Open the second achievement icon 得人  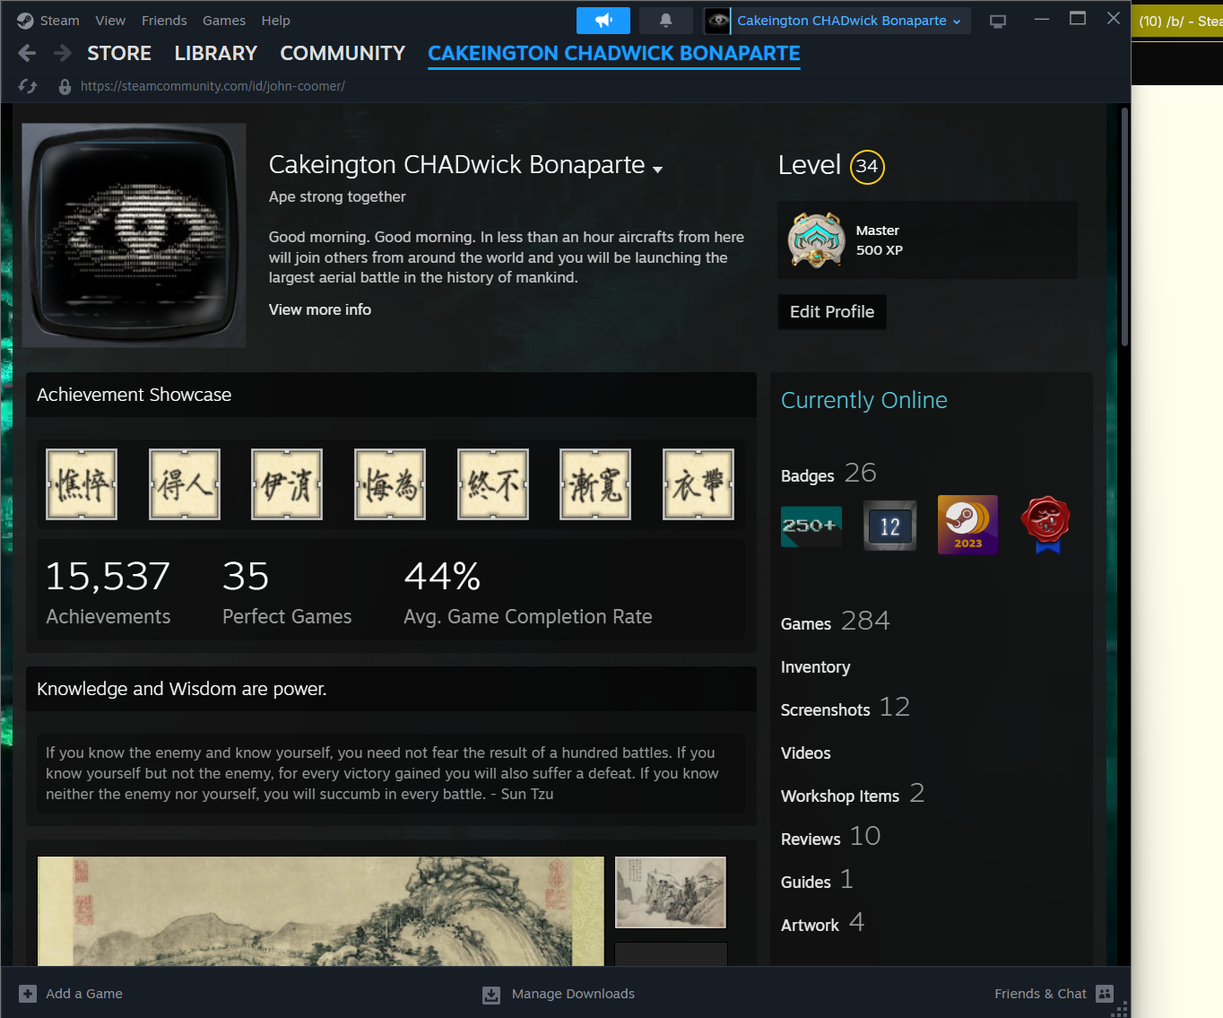(x=185, y=484)
